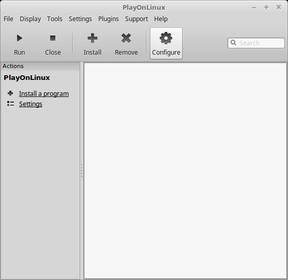Open the Support menu
This screenshot has height=280, width=288.
[137, 19]
